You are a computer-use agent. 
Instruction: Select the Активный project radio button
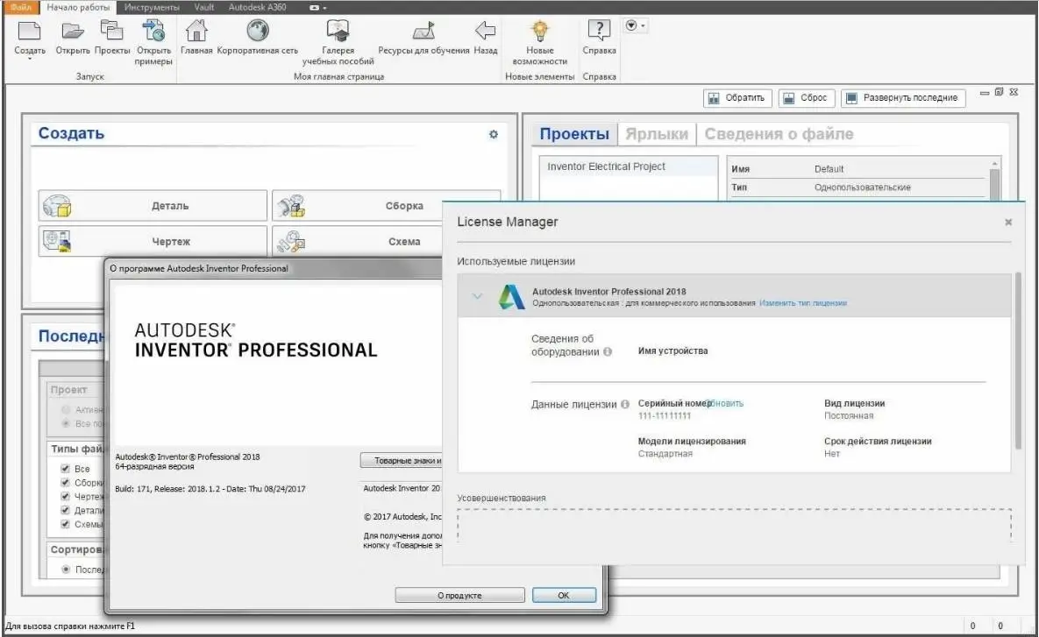click(66, 410)
